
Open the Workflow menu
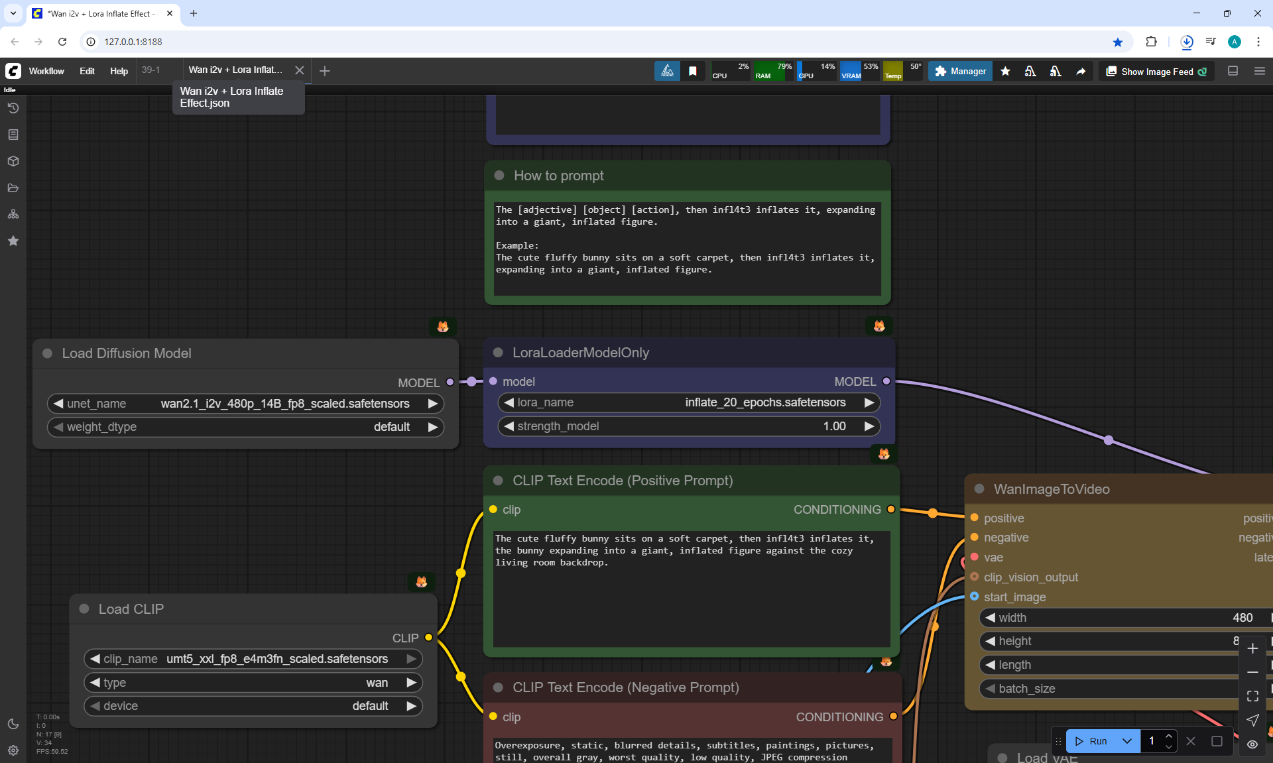pyautogui.click(x=46, y=71)
